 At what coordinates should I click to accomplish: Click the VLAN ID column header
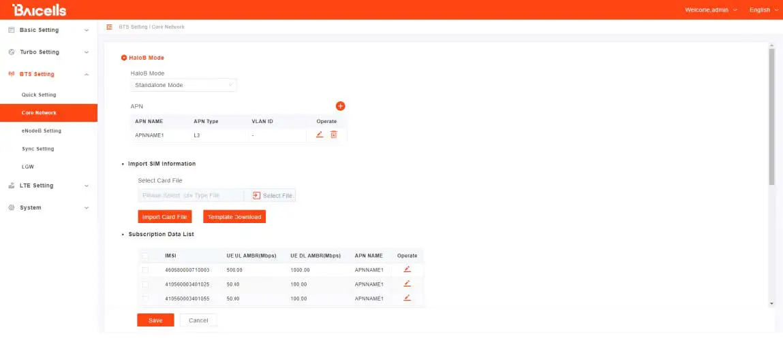coord(262,121)
